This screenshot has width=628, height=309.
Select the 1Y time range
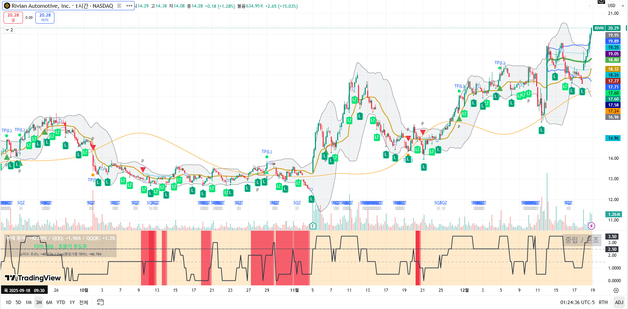72,302
